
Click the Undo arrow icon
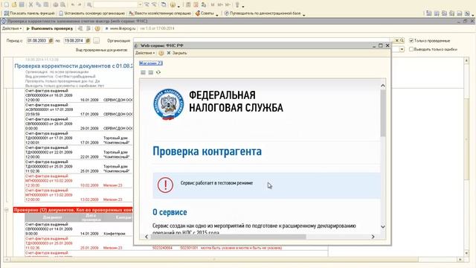point(73,4)
